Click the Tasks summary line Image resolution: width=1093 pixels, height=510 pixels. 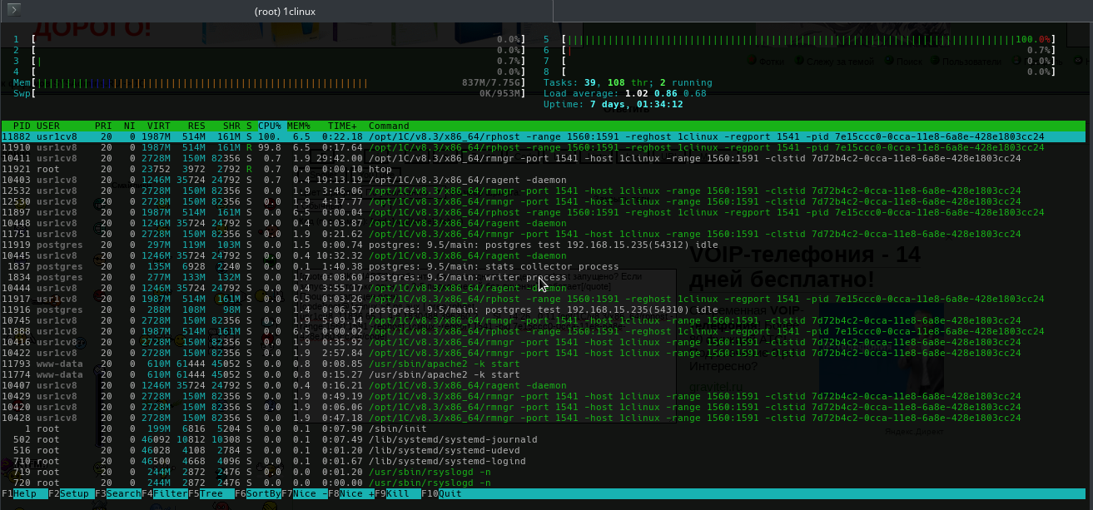[x=628, y=82]
